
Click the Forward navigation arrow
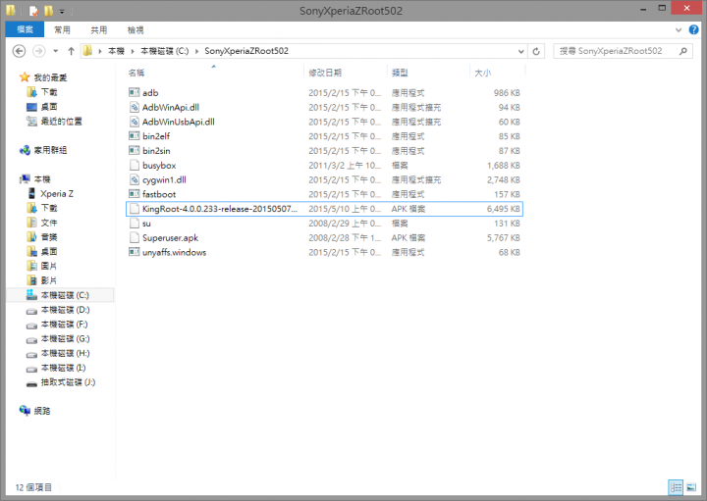pyautogui.click(x=38, y=51)
